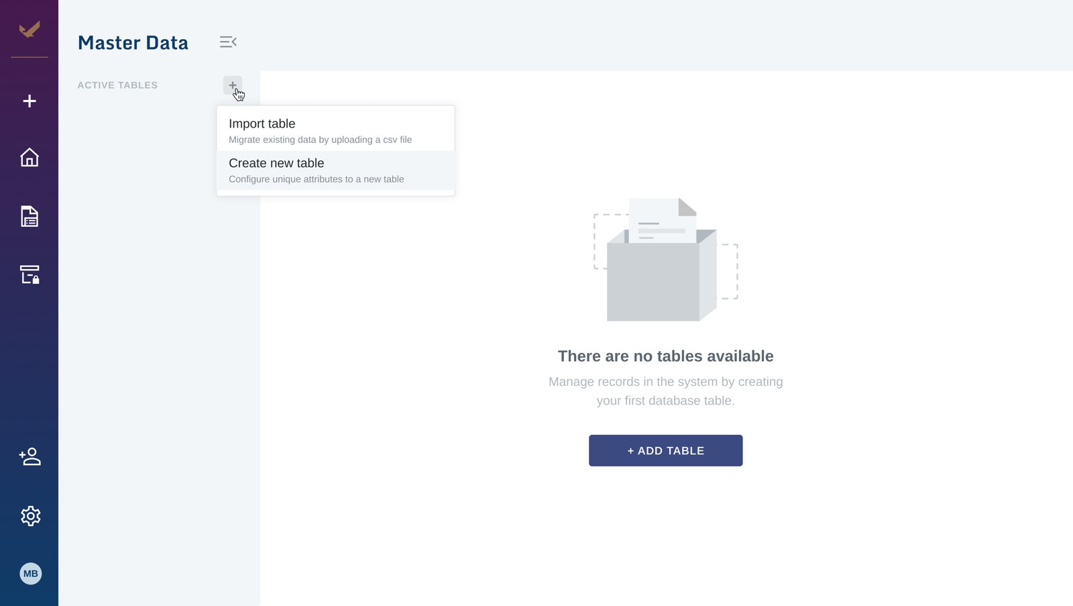Viewport: 1073px width, 606px height.
Task: Select the locked archive icon in the sidebar
Action: [x=30, y=274]
